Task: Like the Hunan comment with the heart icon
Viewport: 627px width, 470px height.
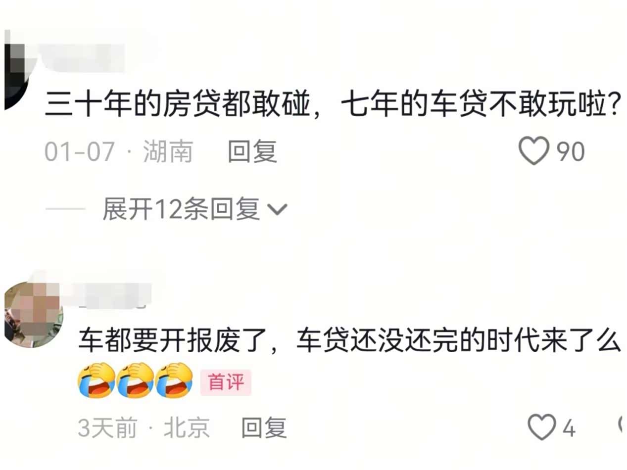Action: click(x=534, y=151)
